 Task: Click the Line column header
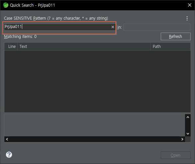click(x=11, y=47)
